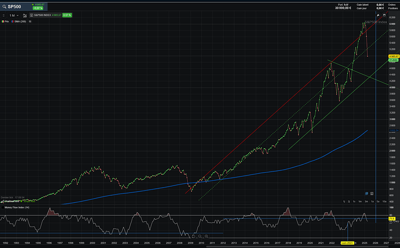
Task: Click the info icon before S&P500 INDEX label
Action: pyautogui.click(x=31, y=15)
